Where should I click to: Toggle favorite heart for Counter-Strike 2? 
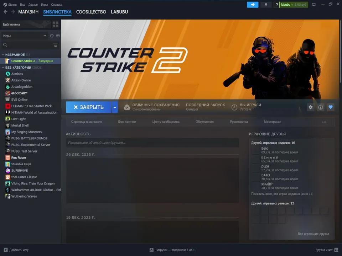click(331, 107)
